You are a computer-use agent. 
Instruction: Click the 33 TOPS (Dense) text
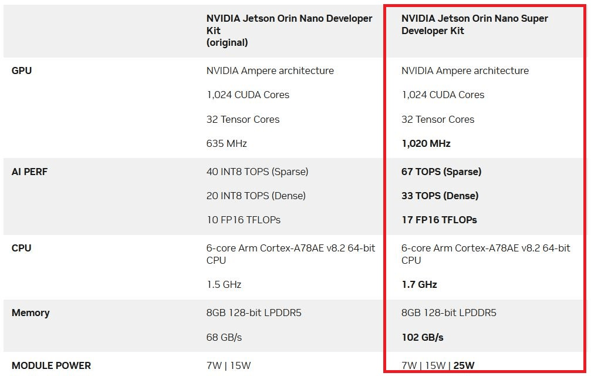point(440,196)
